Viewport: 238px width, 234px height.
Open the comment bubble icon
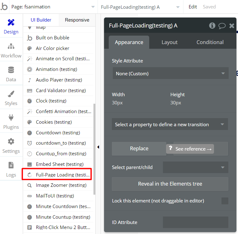click(222, 26)
